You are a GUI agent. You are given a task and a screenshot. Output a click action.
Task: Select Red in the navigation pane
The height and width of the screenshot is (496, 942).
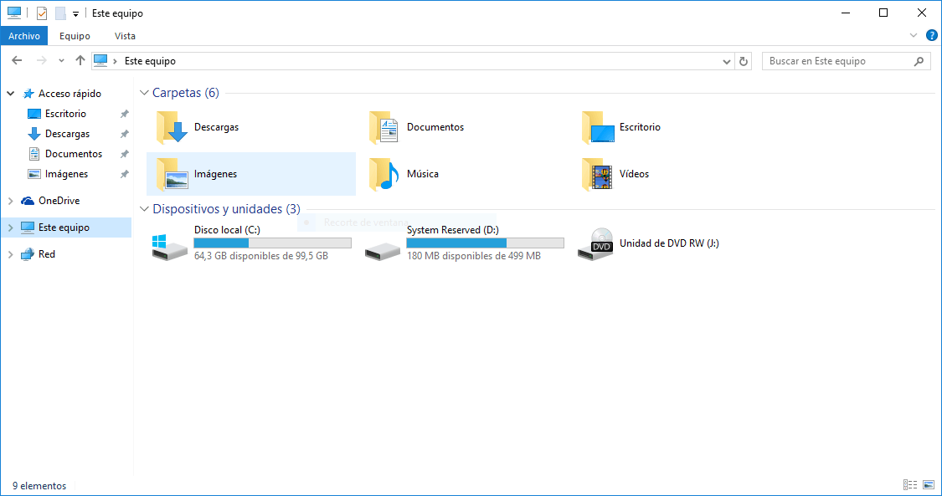click(42, 253)
